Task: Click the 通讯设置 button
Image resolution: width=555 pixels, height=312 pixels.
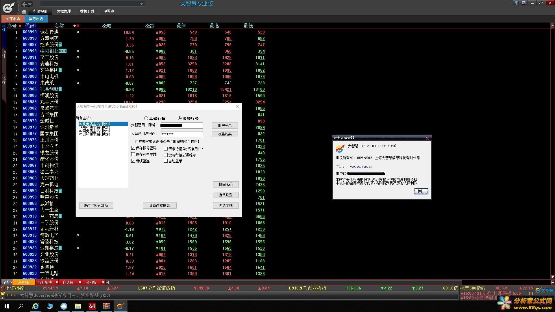Action: point(225,195)
